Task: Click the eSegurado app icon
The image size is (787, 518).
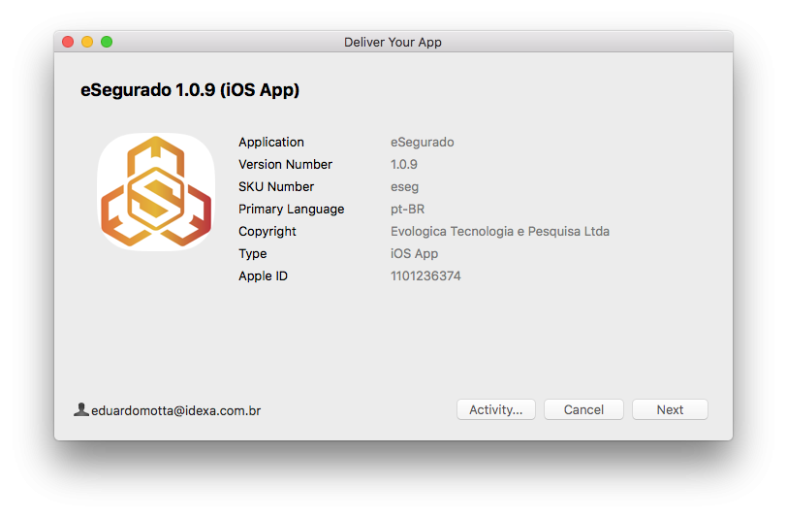Action: [x=156, y=191]
